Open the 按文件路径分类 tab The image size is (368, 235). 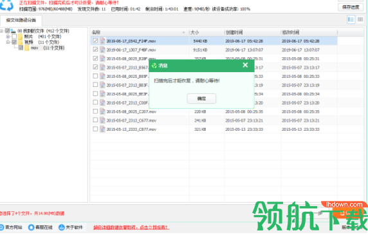coord(21,20)
